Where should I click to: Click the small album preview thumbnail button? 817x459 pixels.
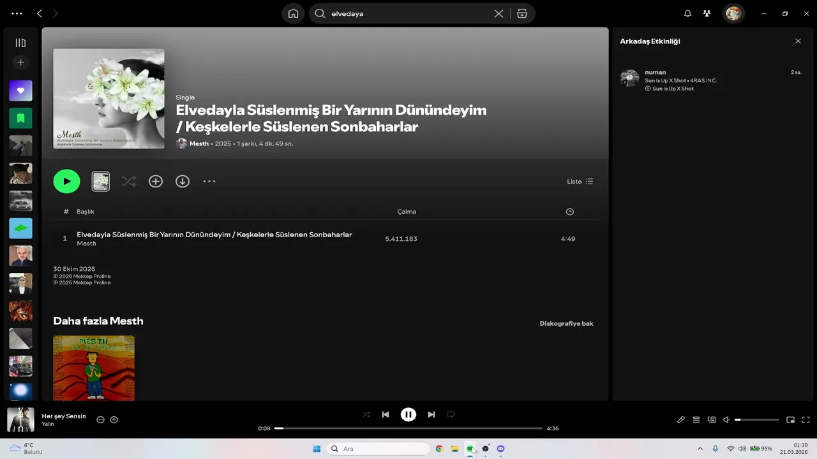tap(101, 182)
